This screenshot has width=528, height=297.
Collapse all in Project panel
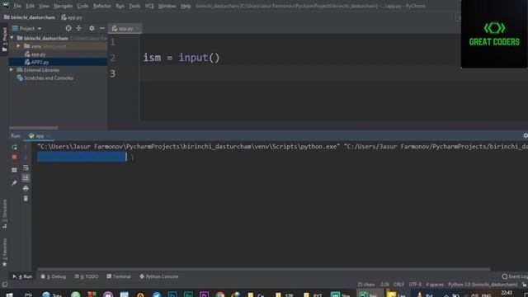[x=79, y=28]
